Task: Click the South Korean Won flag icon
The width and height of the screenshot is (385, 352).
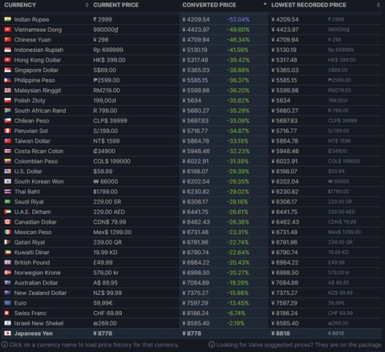Action: [x=7, y=181]
